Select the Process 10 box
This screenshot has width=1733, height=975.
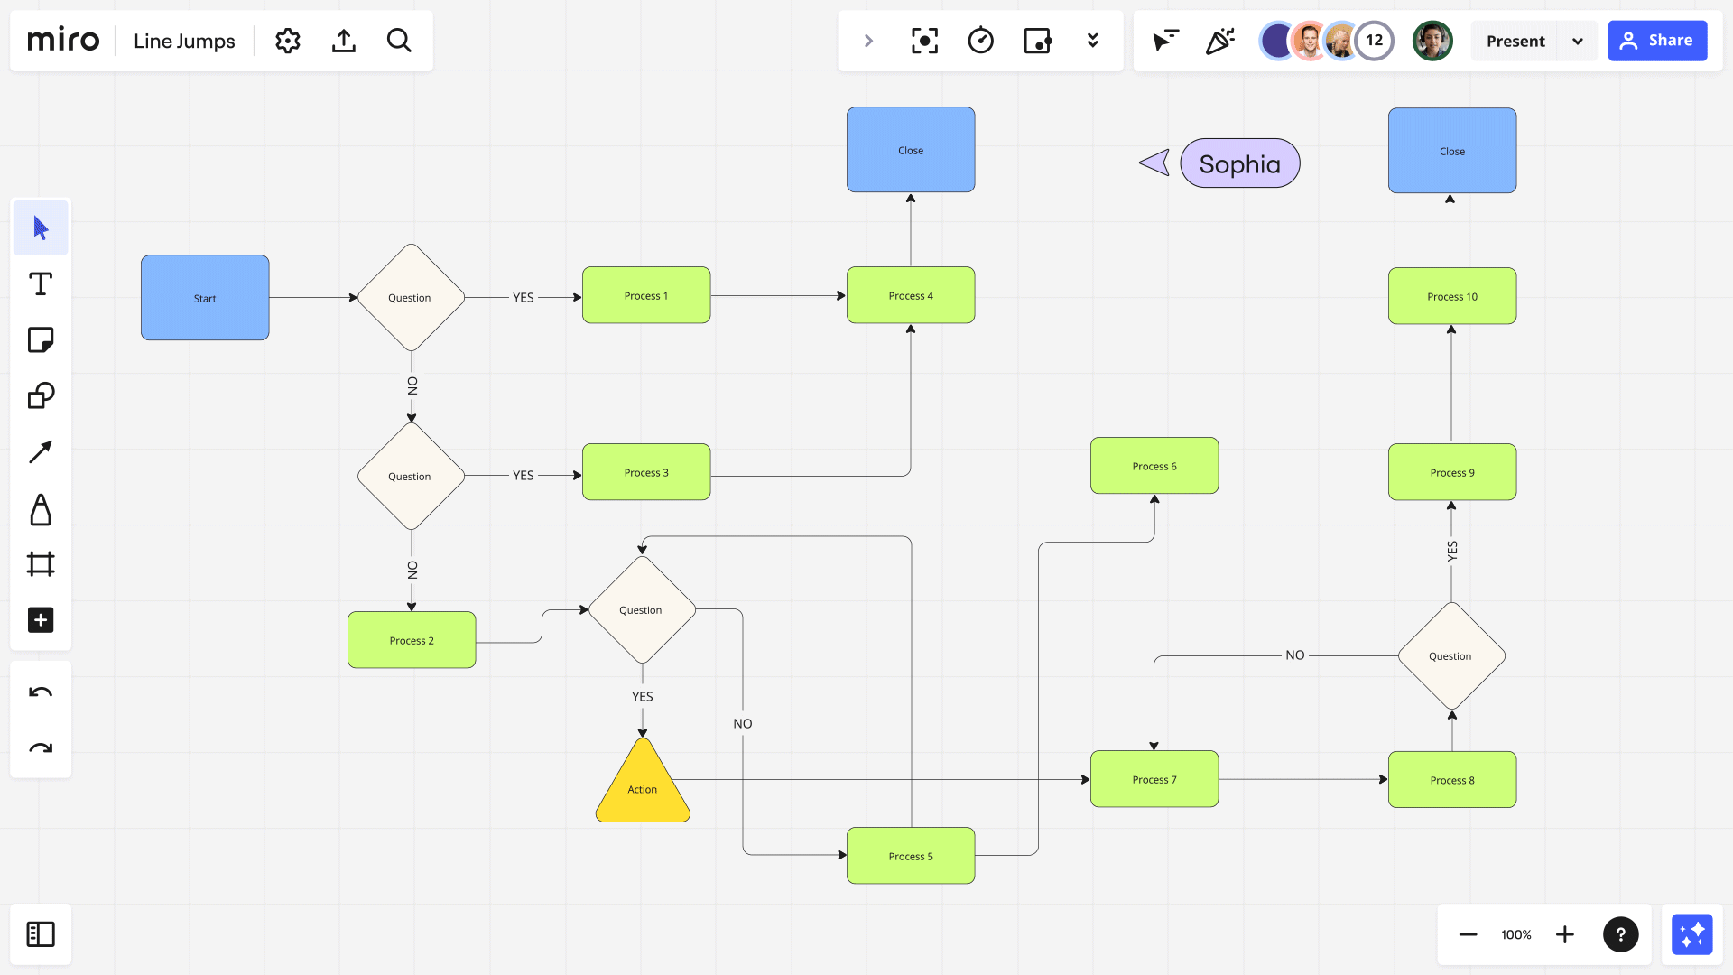[x=1452, y=296]
